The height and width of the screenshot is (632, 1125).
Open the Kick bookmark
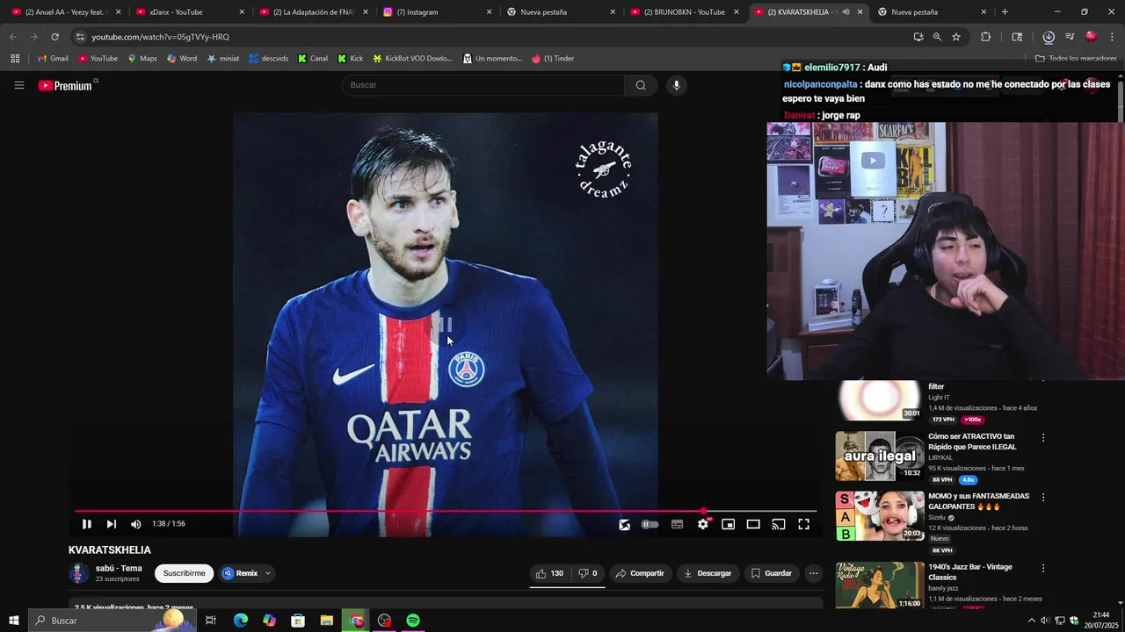(350, 59)
